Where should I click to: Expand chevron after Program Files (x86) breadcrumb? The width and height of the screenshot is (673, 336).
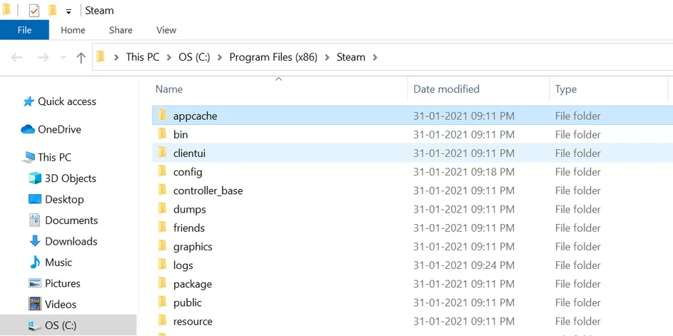[328, 57]
